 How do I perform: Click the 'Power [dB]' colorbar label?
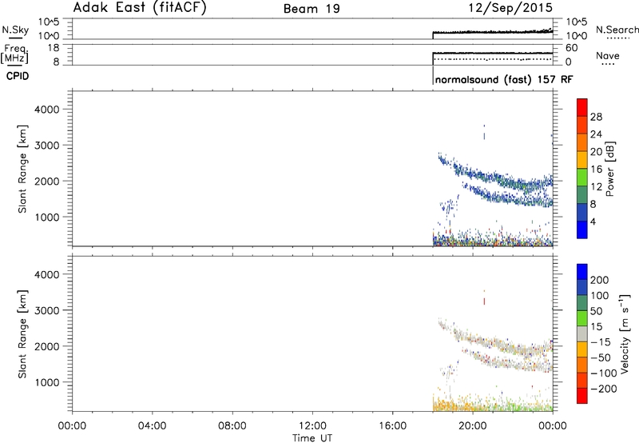pyautogui.click(x=609, y=169)
